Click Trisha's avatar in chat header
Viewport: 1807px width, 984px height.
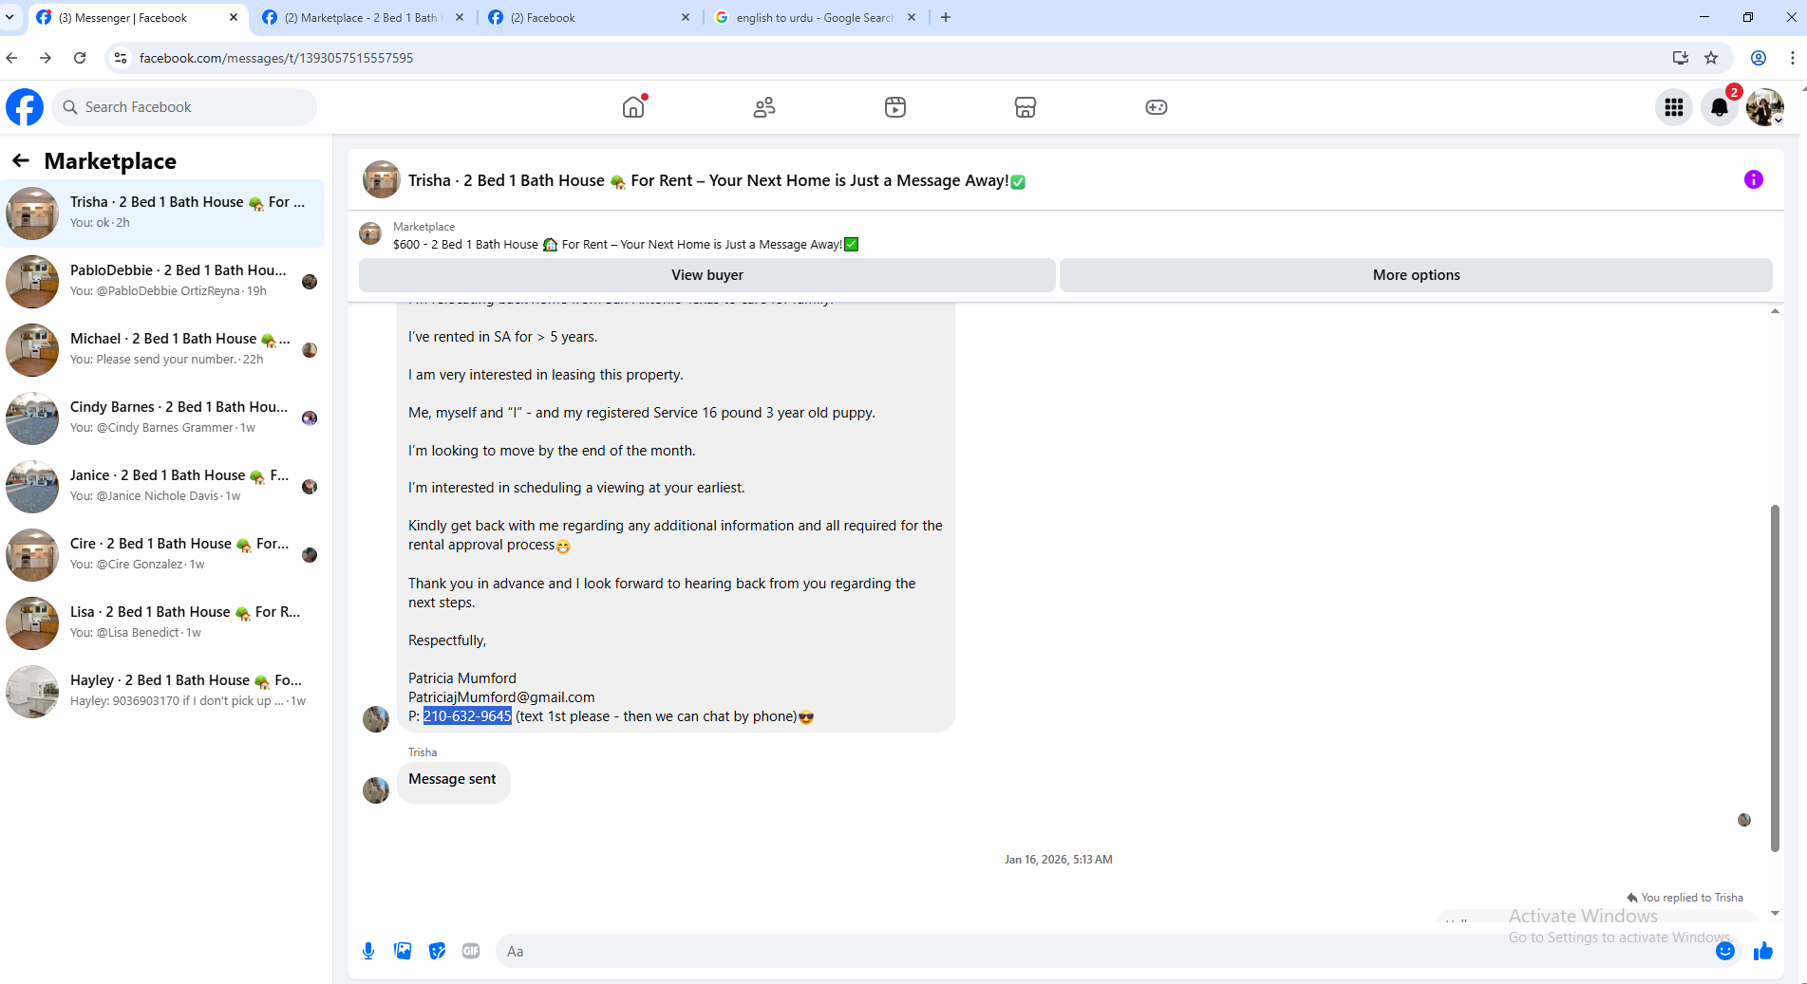[382, 179]
